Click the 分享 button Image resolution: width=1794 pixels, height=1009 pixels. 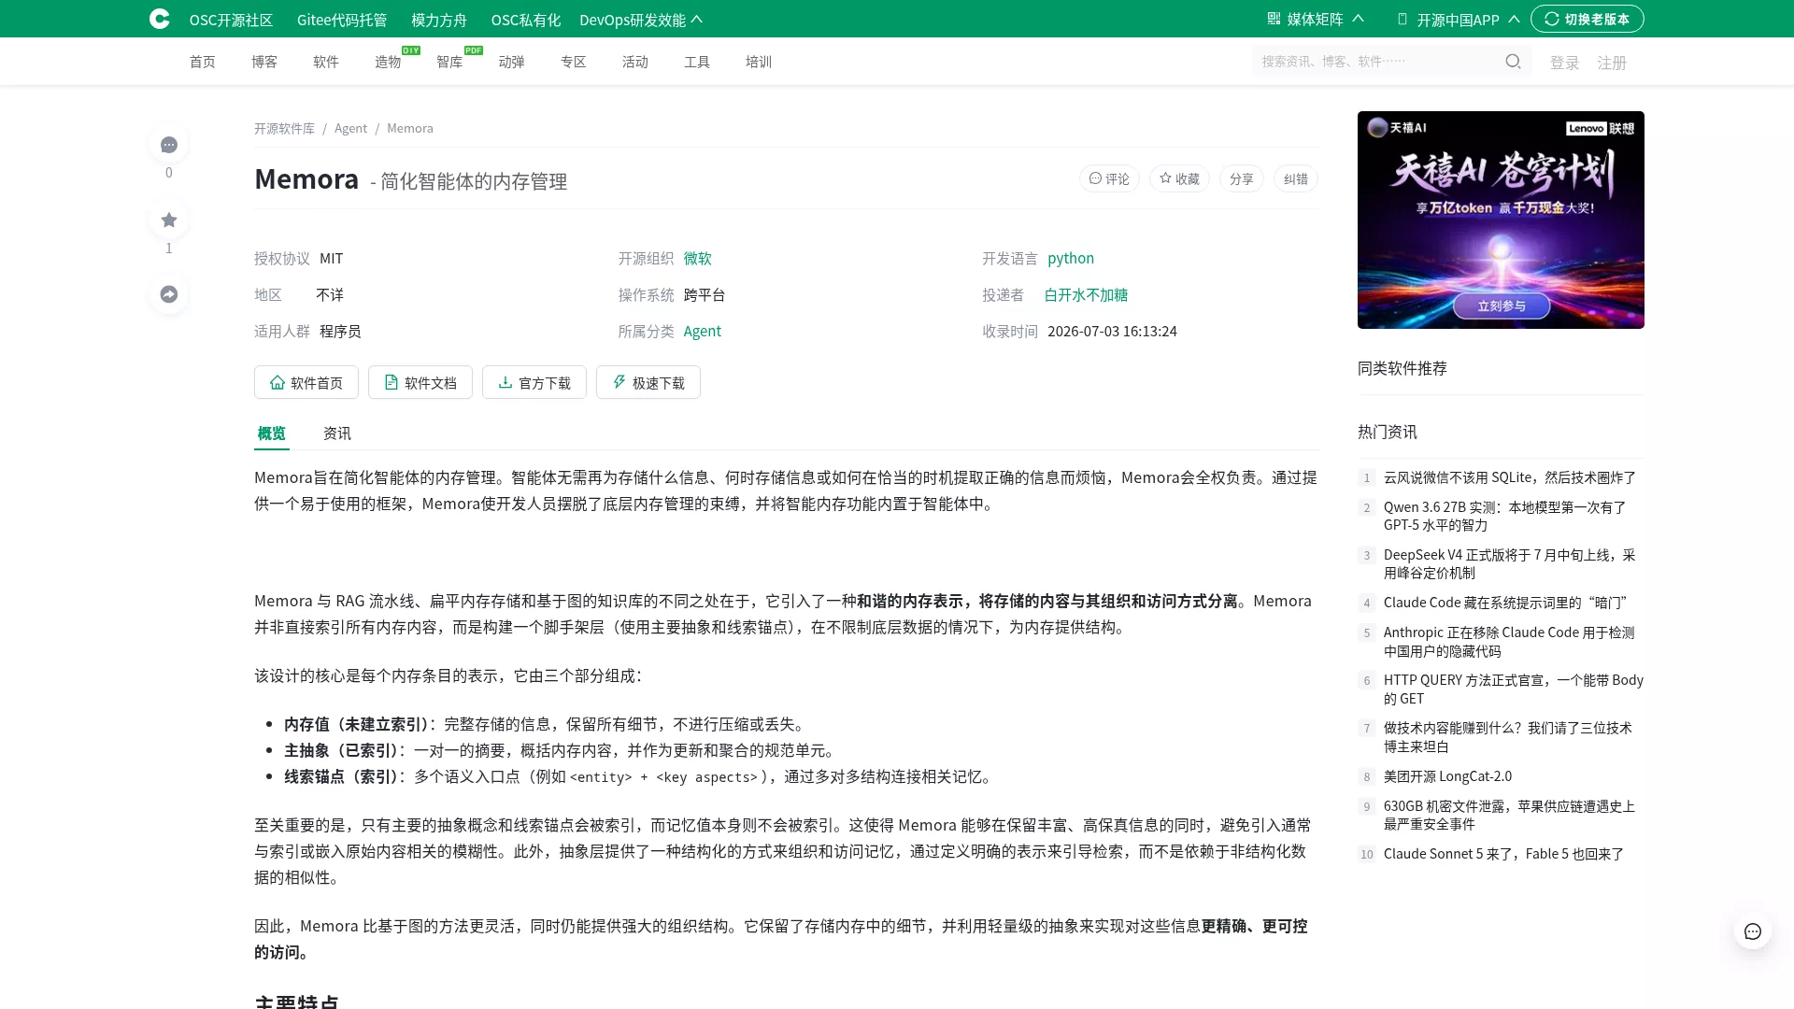point(1241,178)
